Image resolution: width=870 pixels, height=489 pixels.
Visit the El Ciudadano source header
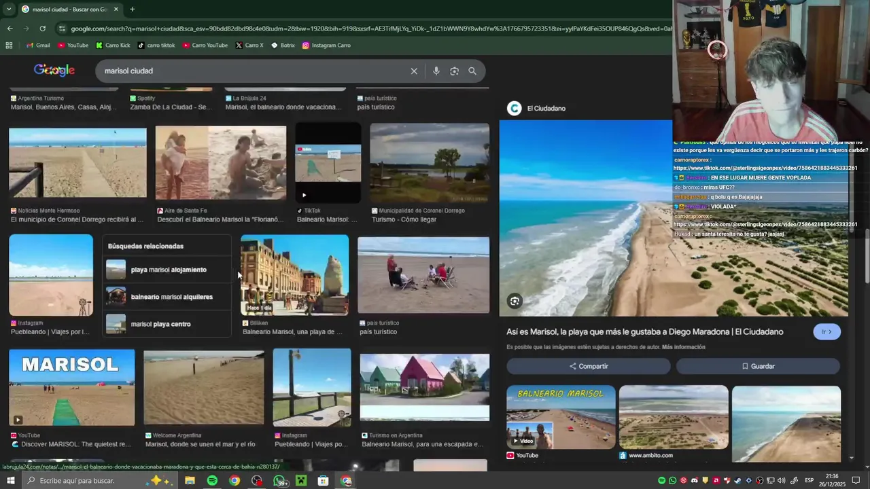coord(537,109)
